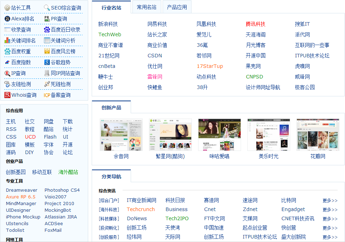The image size is (345, 242).
Task: Click the broken-link icon beside 死链检测
Action: pyautogui.click(x=47, y=84)
